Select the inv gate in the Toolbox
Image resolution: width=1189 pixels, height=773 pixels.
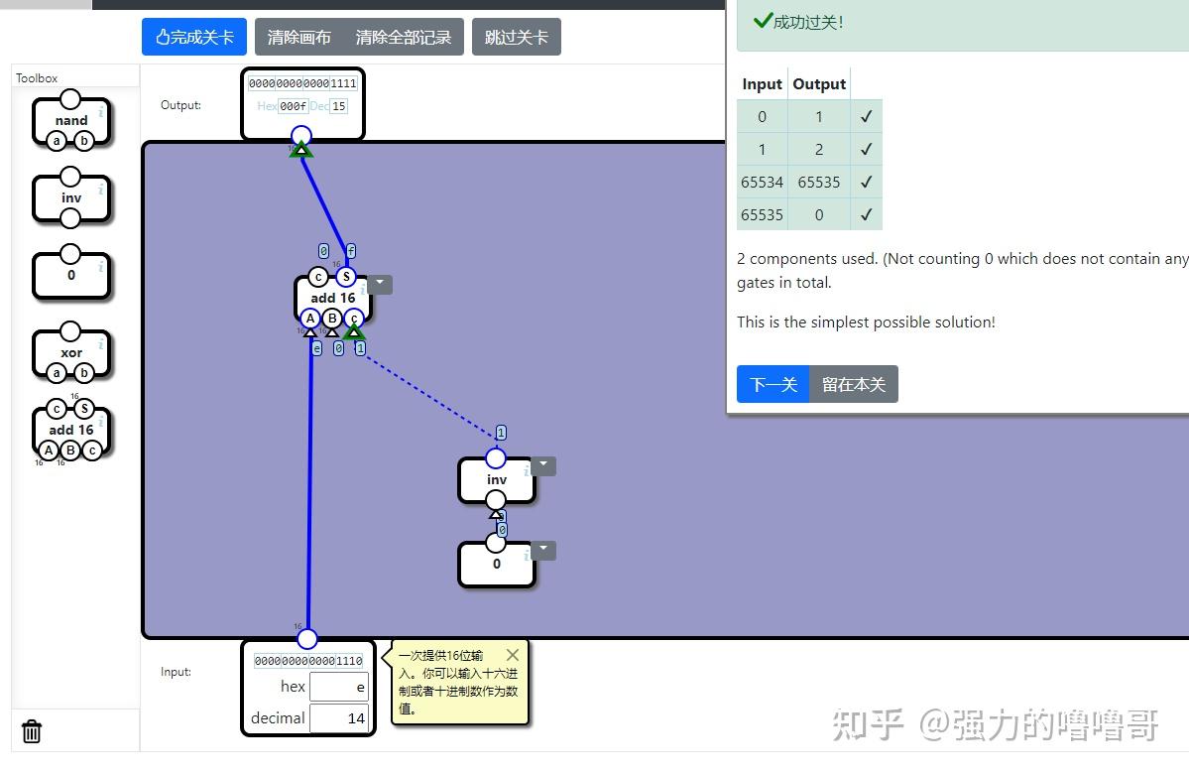[x=70, y=198]
